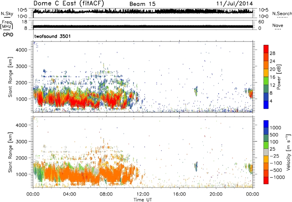Image resolution: width=292 pixels, height=202 pixels.
Task: Click the '16:00' time axis label
Action: point(179,194)
